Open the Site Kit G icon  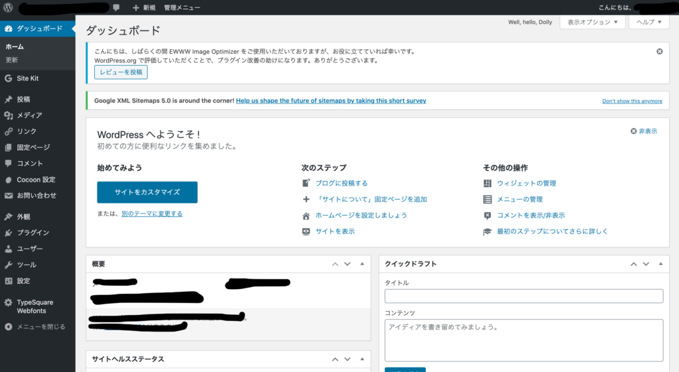[8, 78]
